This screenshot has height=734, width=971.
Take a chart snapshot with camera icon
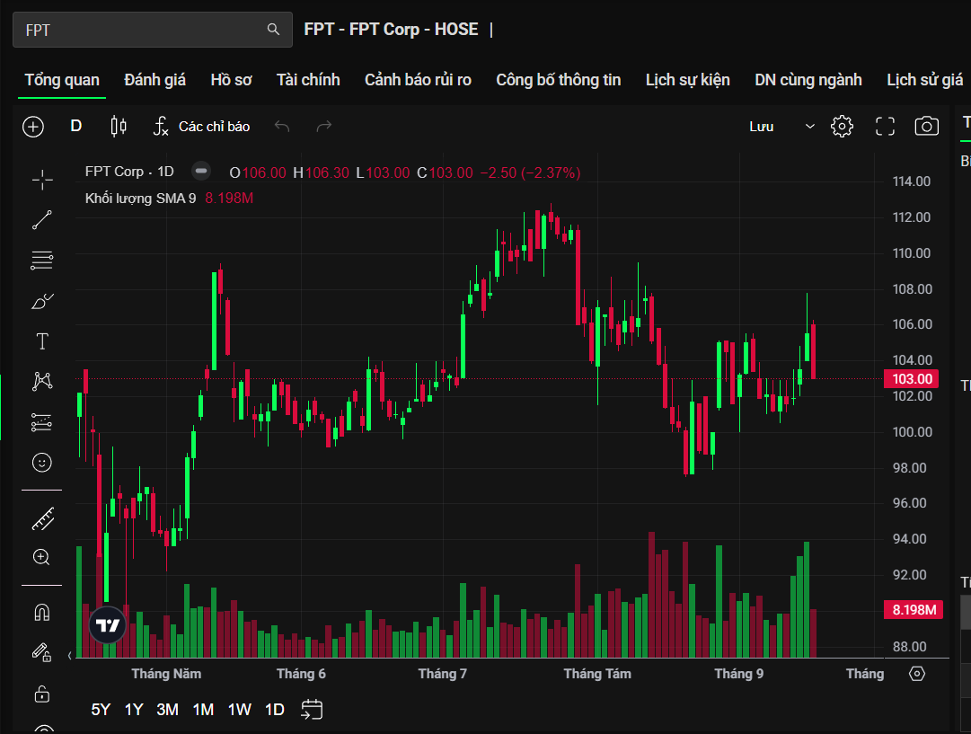926,127
